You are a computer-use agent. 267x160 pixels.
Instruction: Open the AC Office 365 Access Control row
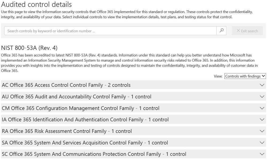click(x=133, y=85)
